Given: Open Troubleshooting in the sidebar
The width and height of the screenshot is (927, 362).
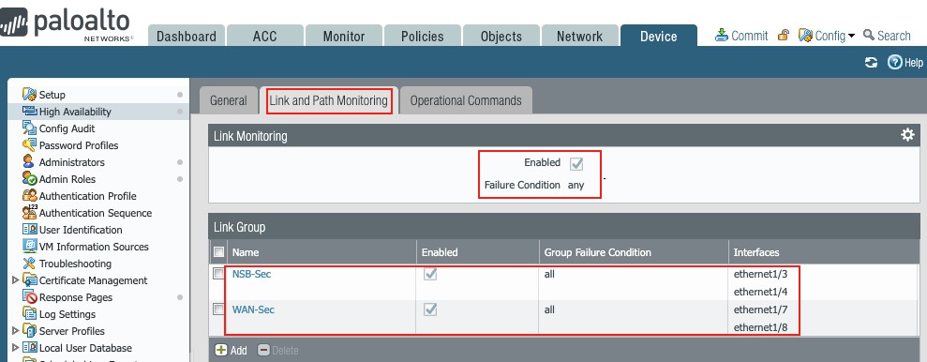Looking at the screenshot, I should (x=75, y=264).
